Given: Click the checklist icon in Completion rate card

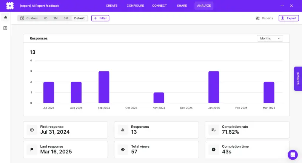Looking at the screenshot, I should 214,130.
